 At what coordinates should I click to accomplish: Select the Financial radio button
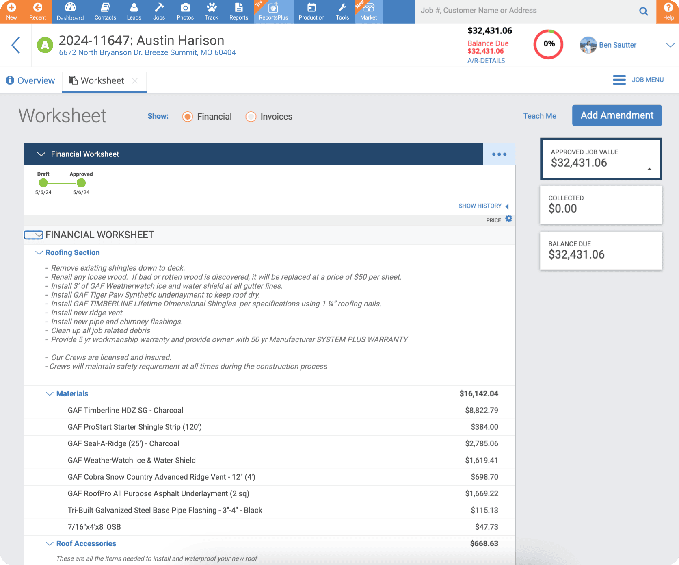[x=187, y=117]
